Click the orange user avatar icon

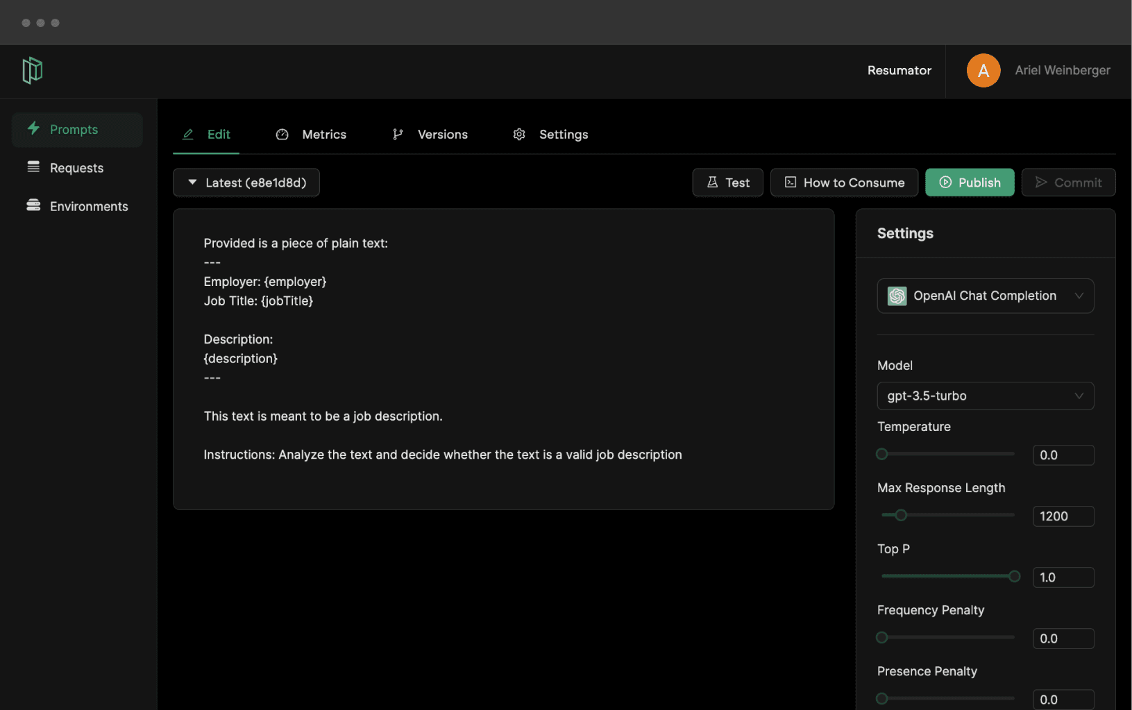pyautogui.click(x=983, y=70)
